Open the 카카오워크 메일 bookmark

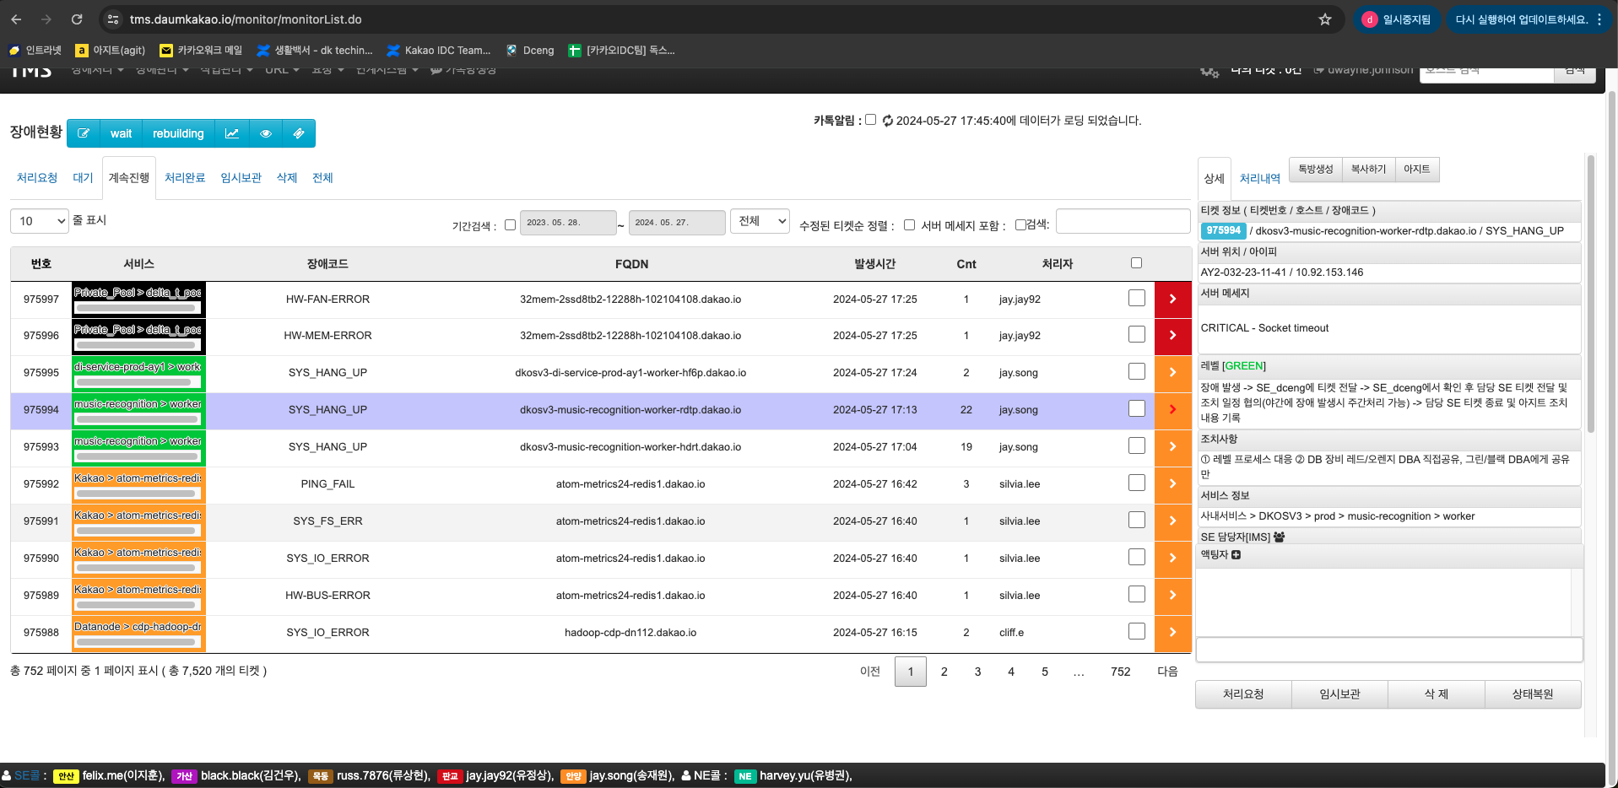201,51
